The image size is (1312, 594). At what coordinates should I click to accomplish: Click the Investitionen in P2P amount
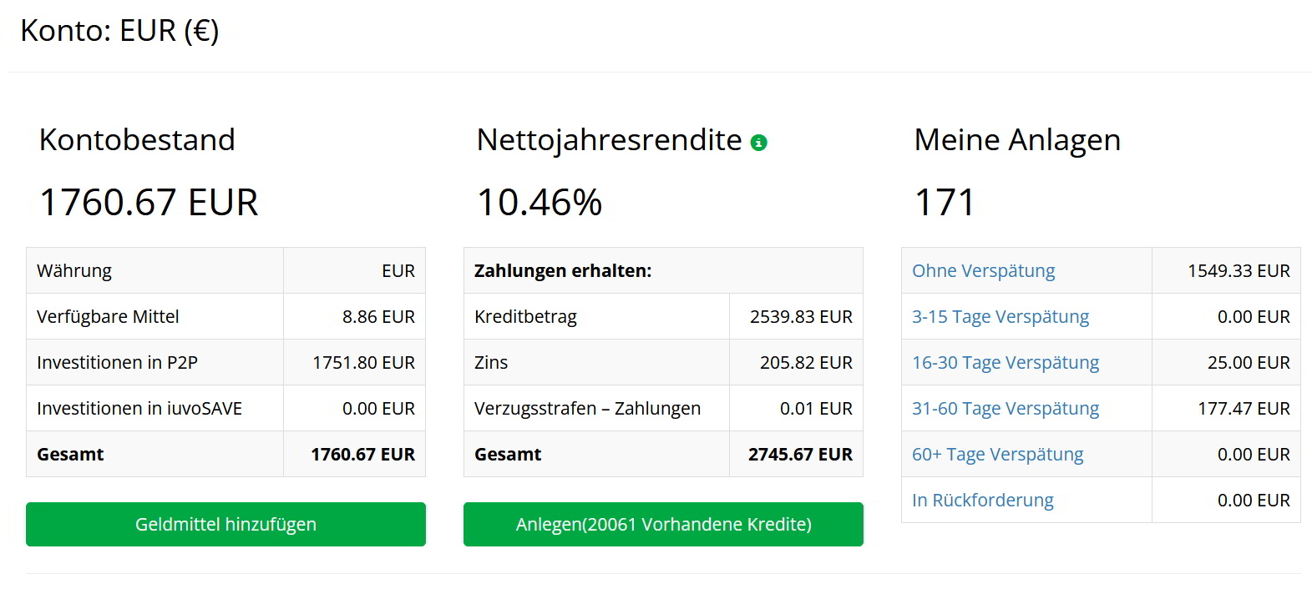(363, 362)
